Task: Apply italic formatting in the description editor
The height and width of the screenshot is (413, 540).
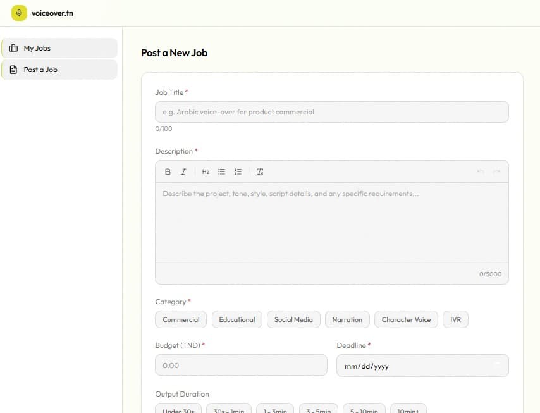Action: [183, 171]
